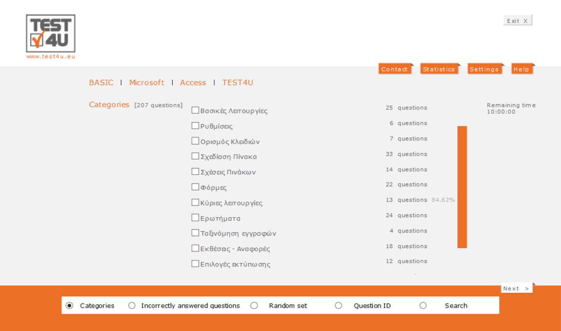Open the Settings page
561x331 pixels.
pyautogui.click(x=485, y=69)
